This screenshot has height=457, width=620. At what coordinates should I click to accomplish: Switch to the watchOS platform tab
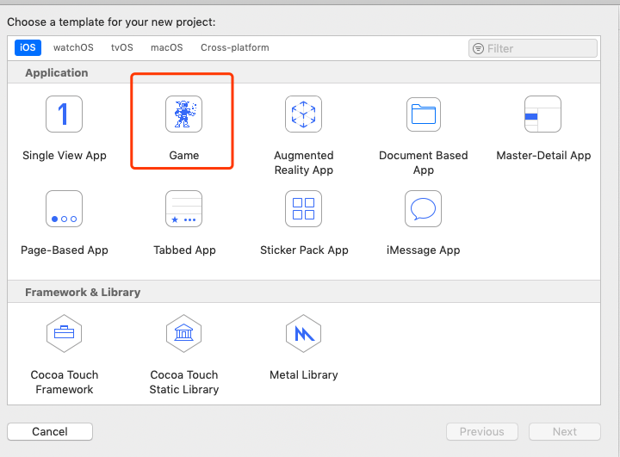pos(73,48)
